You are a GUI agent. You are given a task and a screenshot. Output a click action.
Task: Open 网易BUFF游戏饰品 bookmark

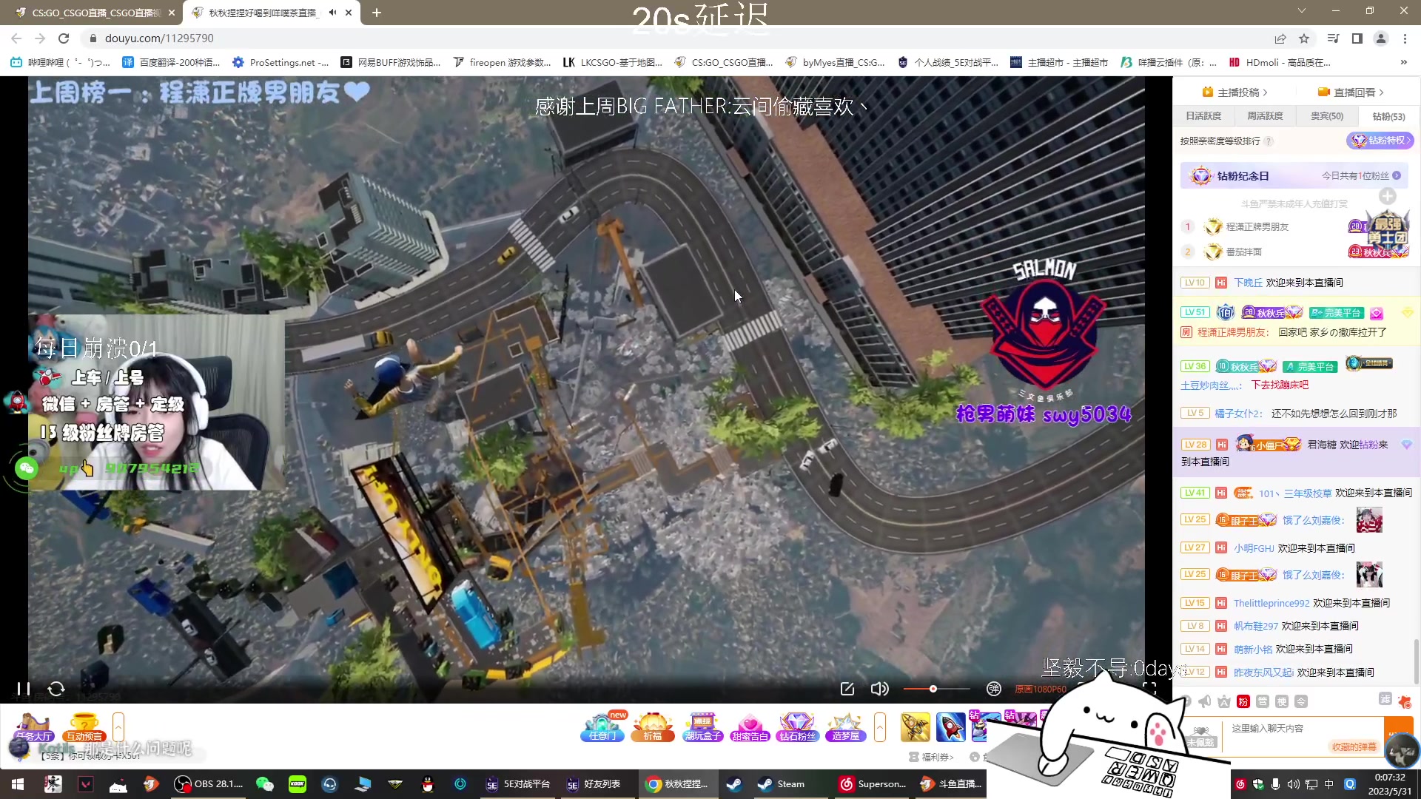coord(391,62)
